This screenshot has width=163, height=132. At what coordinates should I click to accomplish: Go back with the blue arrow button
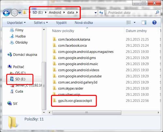tap(6, 13)
